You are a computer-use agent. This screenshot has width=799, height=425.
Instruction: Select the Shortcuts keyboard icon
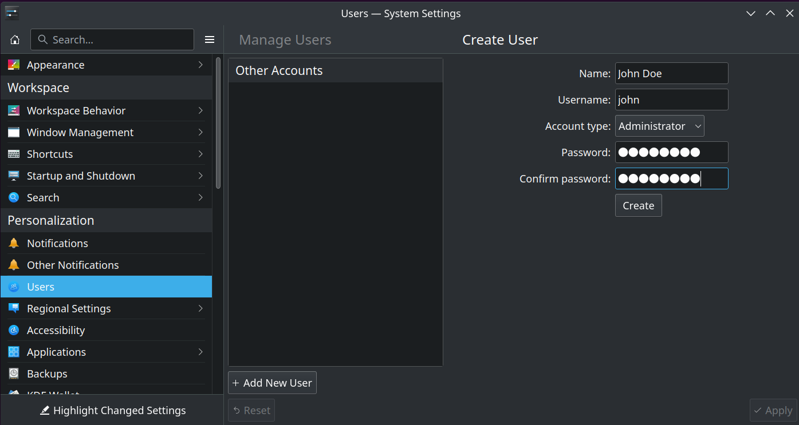(x=14, y=154)
